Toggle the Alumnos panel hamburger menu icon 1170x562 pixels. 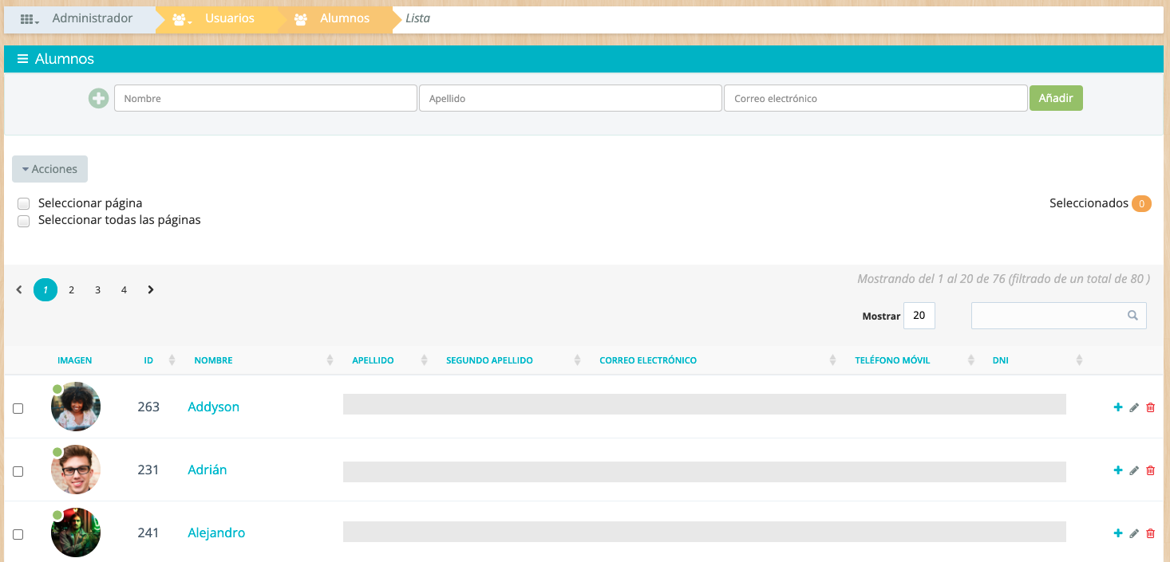pos(23,59)
